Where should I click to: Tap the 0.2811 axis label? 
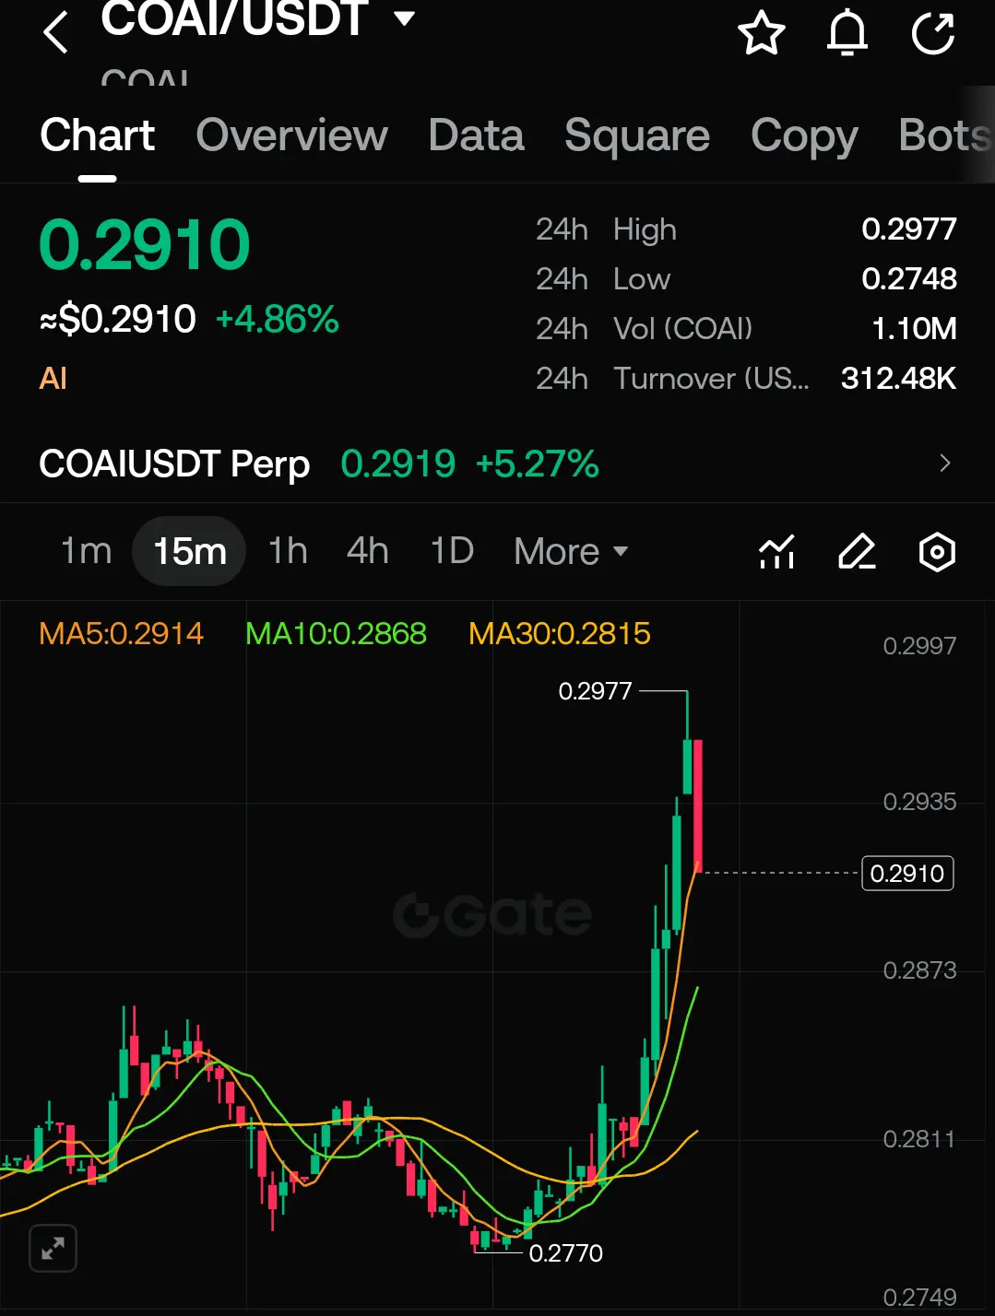(919, 1139)
